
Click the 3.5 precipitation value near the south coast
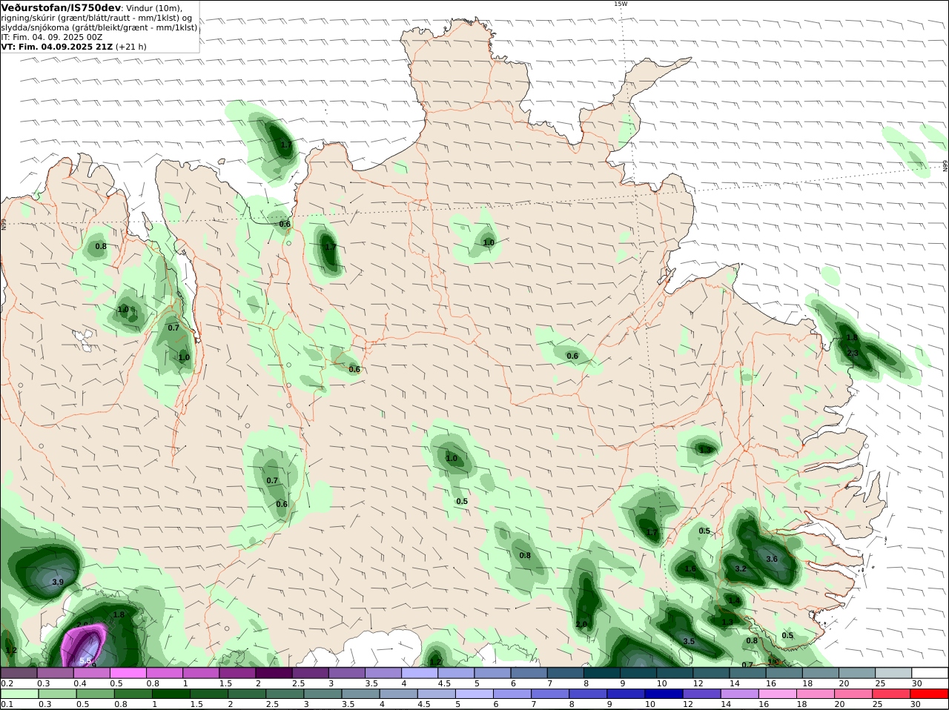click(x=689, y=641)
